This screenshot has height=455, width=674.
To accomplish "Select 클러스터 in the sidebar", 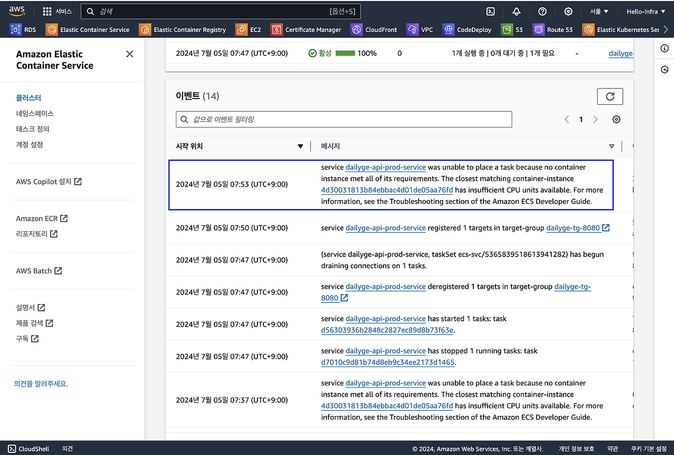I will 28,97.
